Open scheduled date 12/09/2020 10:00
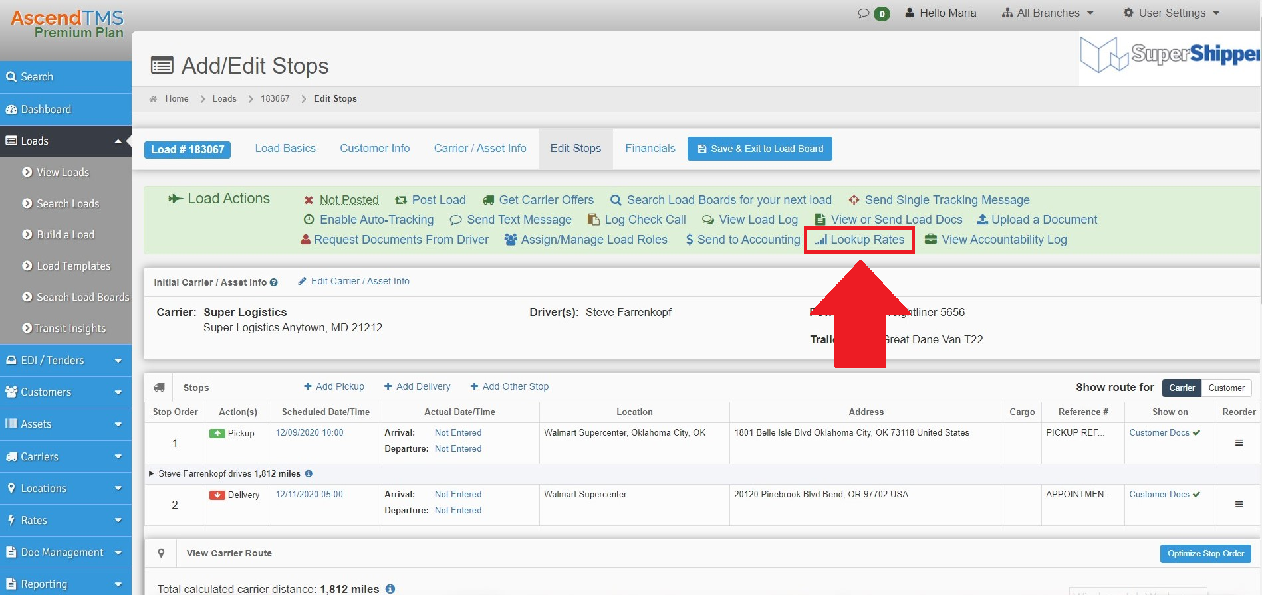This screenshot has width=1262, height=595. click(309, 433)
